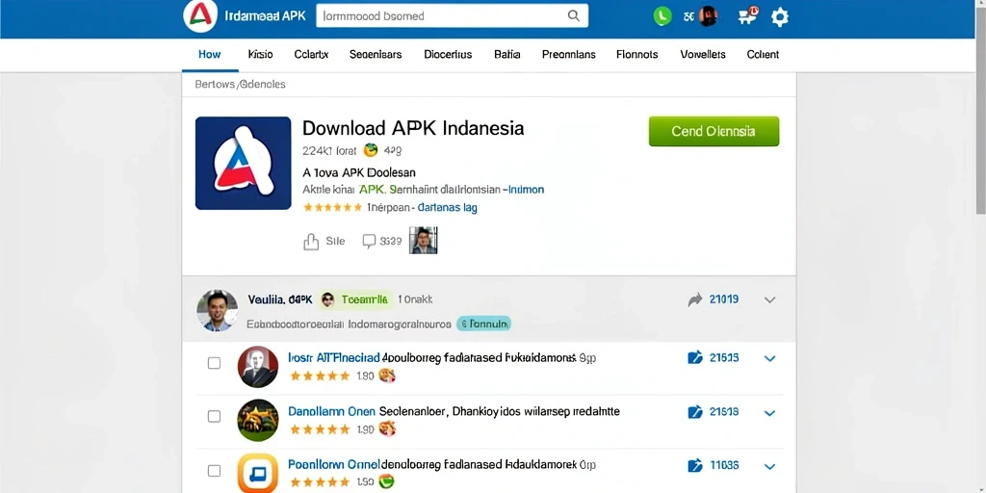This screenshot has height=493, width=986.
Task: Check the box for Poenllorwn Ornel row
Action: coord(214,470)
